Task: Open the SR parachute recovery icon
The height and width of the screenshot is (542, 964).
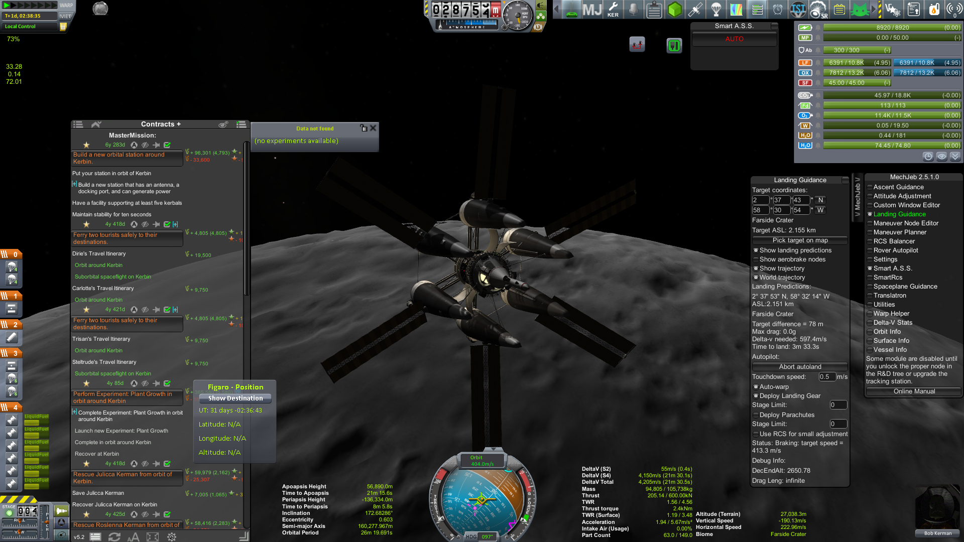Action: 819,10
